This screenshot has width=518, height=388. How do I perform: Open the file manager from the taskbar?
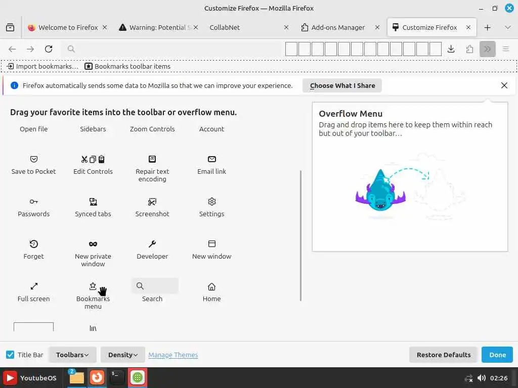pos(76,377)
